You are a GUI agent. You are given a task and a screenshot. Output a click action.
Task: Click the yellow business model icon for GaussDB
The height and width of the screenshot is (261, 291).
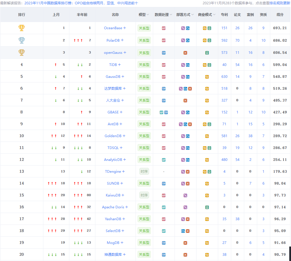coord(207,77)
